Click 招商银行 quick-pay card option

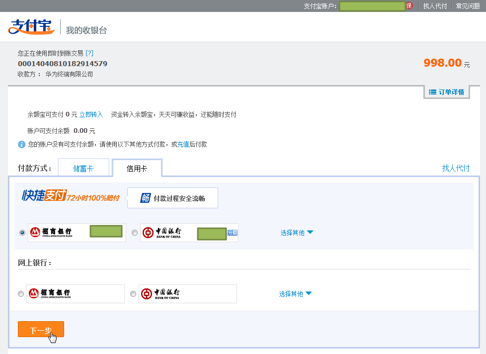point(77,233)
